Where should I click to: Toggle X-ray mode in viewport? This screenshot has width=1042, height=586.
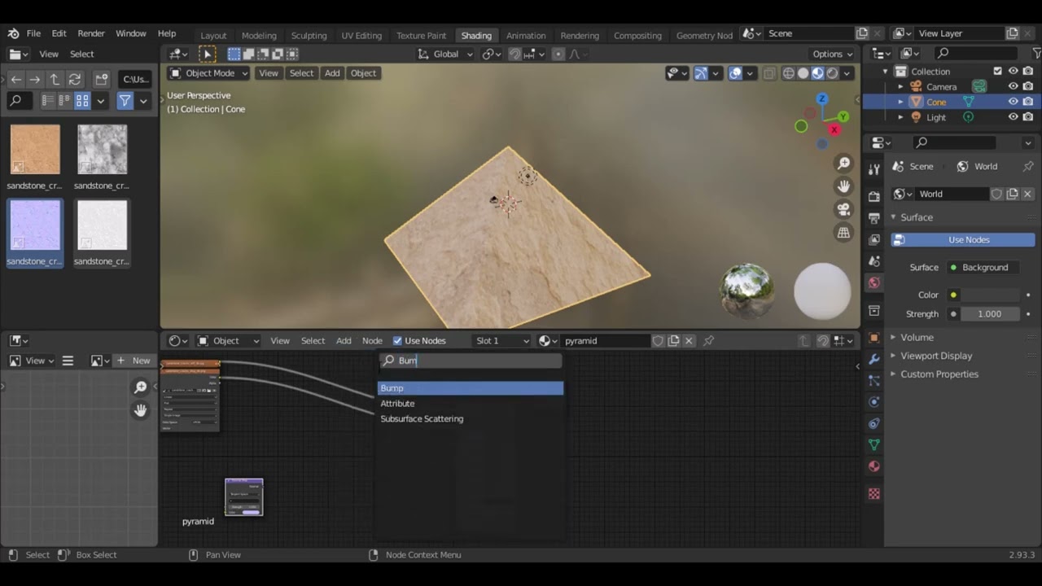(x=769, y=73)
